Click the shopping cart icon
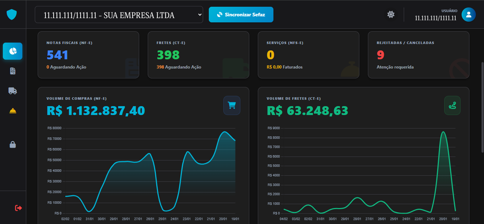 pyautogui.click(x=232, y=105)
